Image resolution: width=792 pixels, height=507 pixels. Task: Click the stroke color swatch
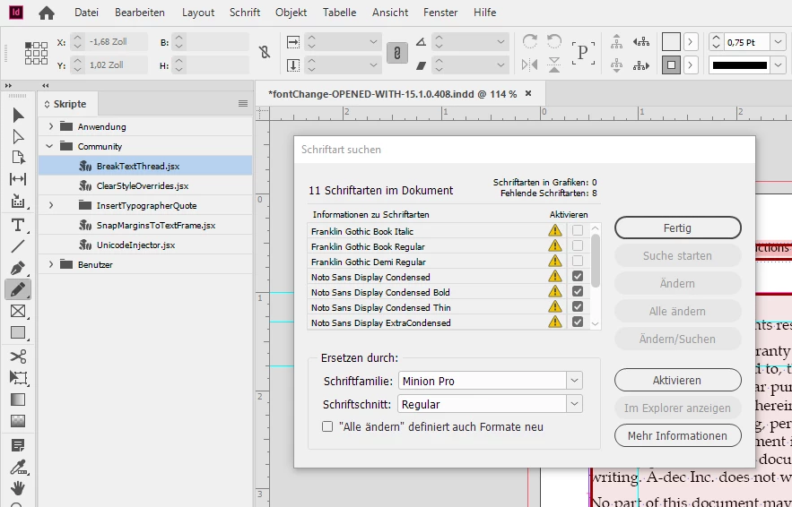pos(671,65)
